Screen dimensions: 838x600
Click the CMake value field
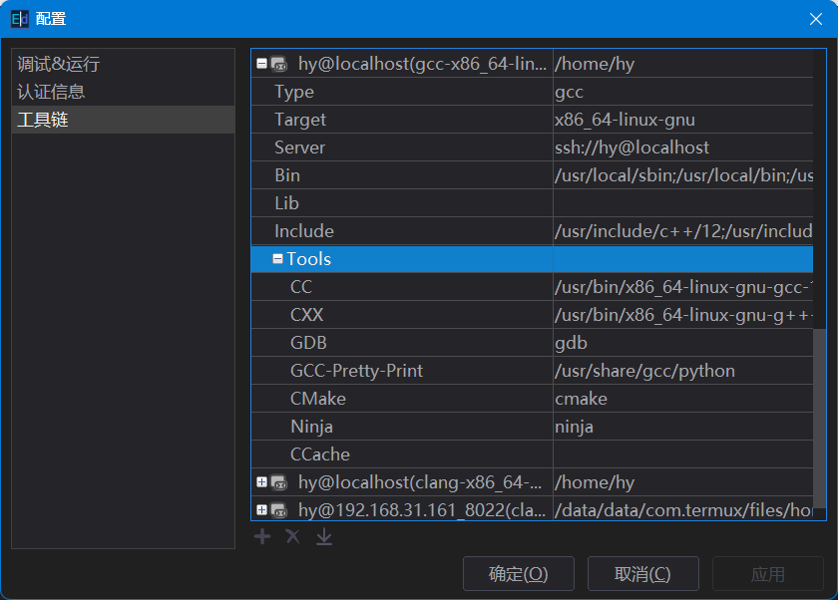682,399
